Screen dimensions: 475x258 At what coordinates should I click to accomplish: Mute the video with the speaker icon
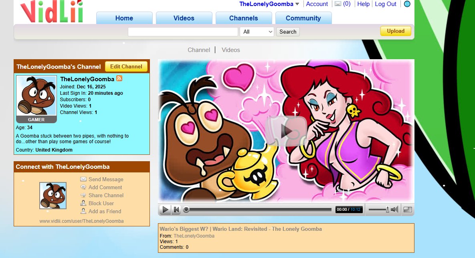pyautogui.click(x=394, y=209)
